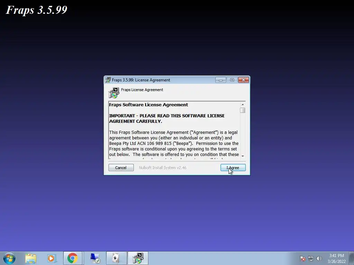Click the Show desktop button

[352, 258]
